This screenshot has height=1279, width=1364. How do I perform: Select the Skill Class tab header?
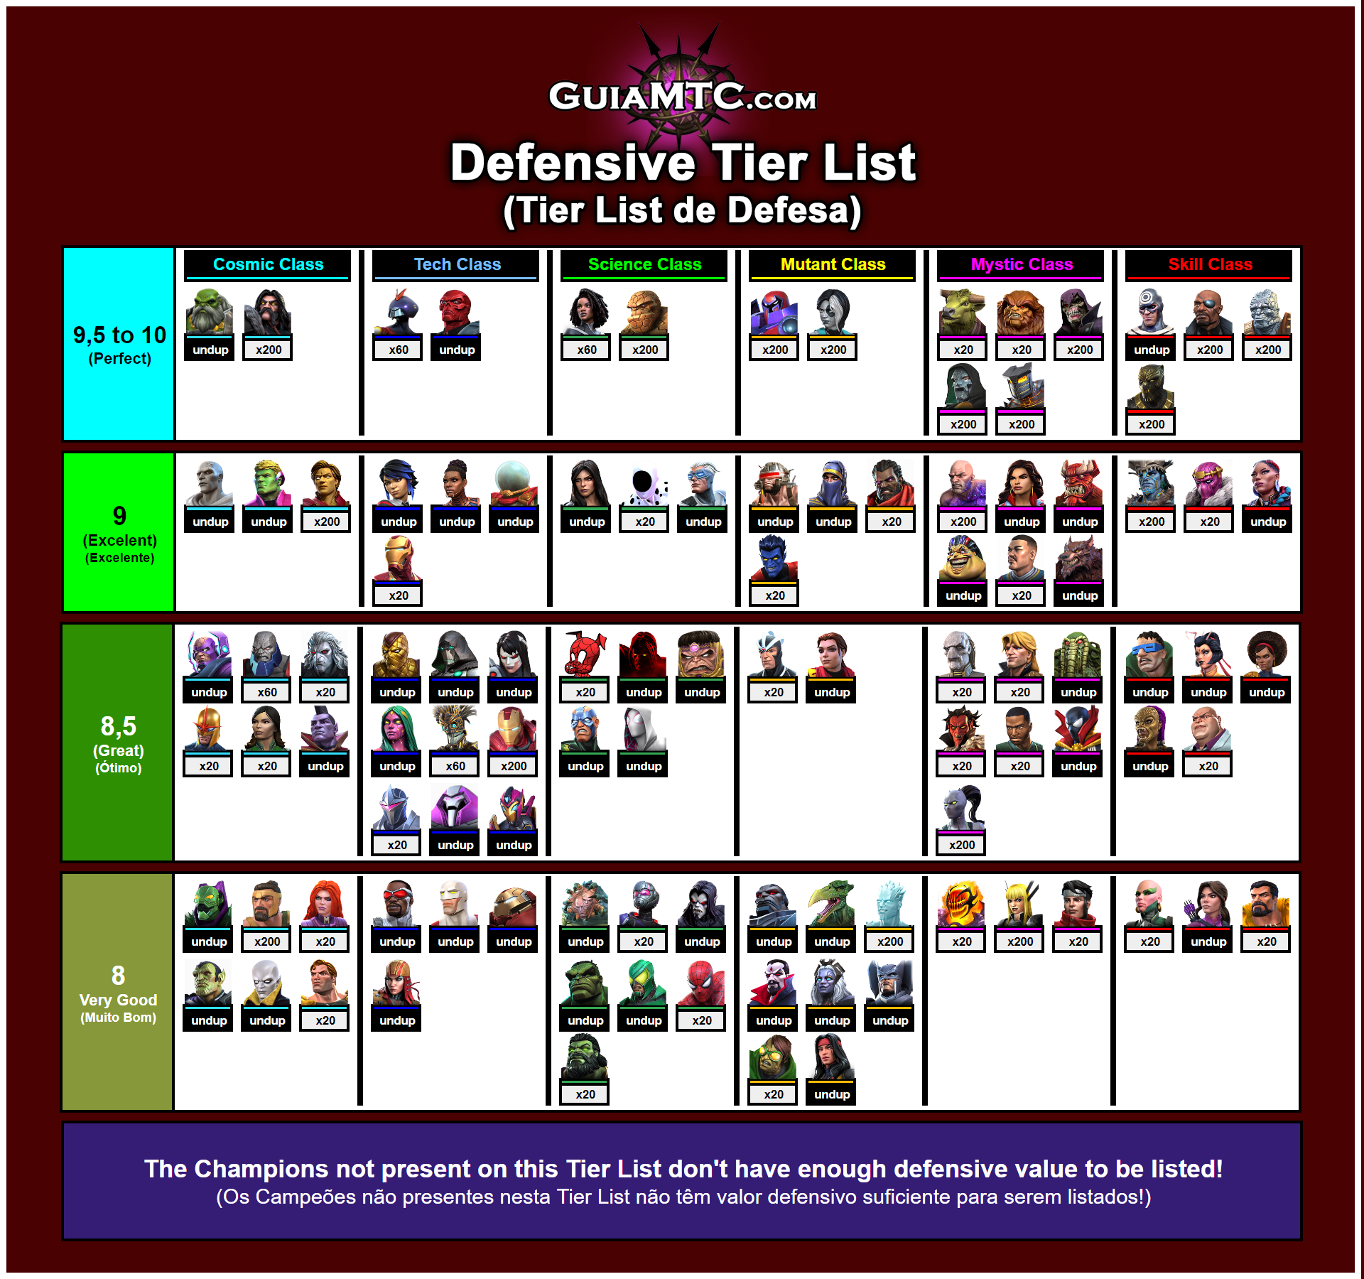click(1203, 257)
